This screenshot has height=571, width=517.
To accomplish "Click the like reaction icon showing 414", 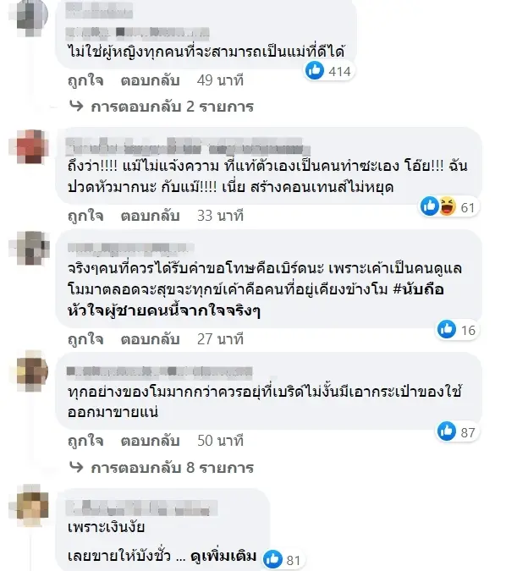I will point(314,70).
